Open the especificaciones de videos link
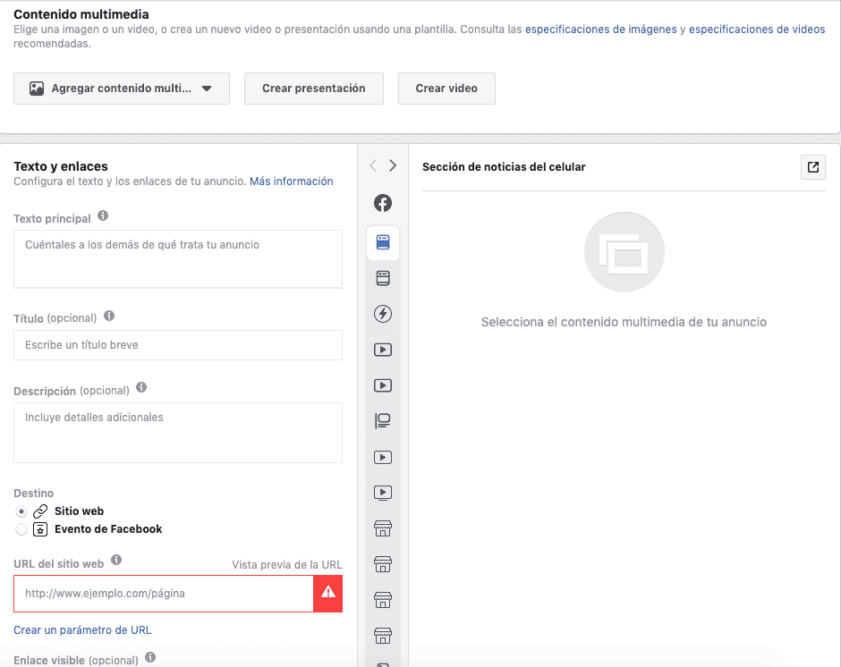This screenshot has height=667, width=841. tap(757, 30)
